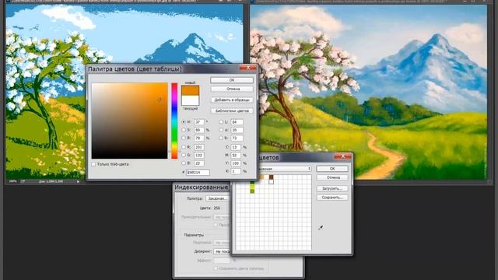Click Отмена in the color picker dialog

pyautogui.click(x=232, y=89)
